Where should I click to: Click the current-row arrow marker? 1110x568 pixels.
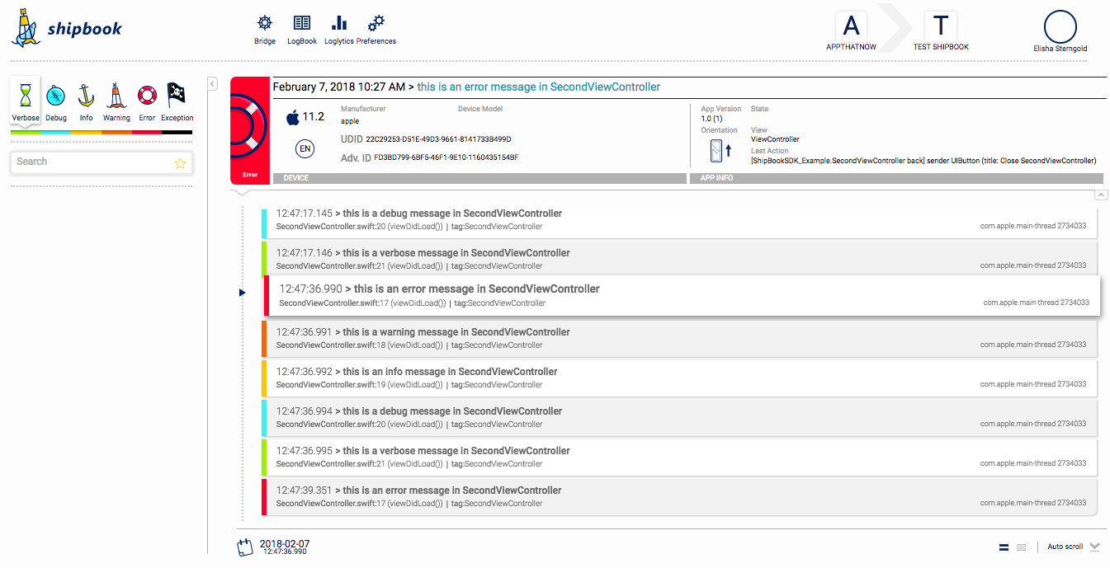coord(242,293)
